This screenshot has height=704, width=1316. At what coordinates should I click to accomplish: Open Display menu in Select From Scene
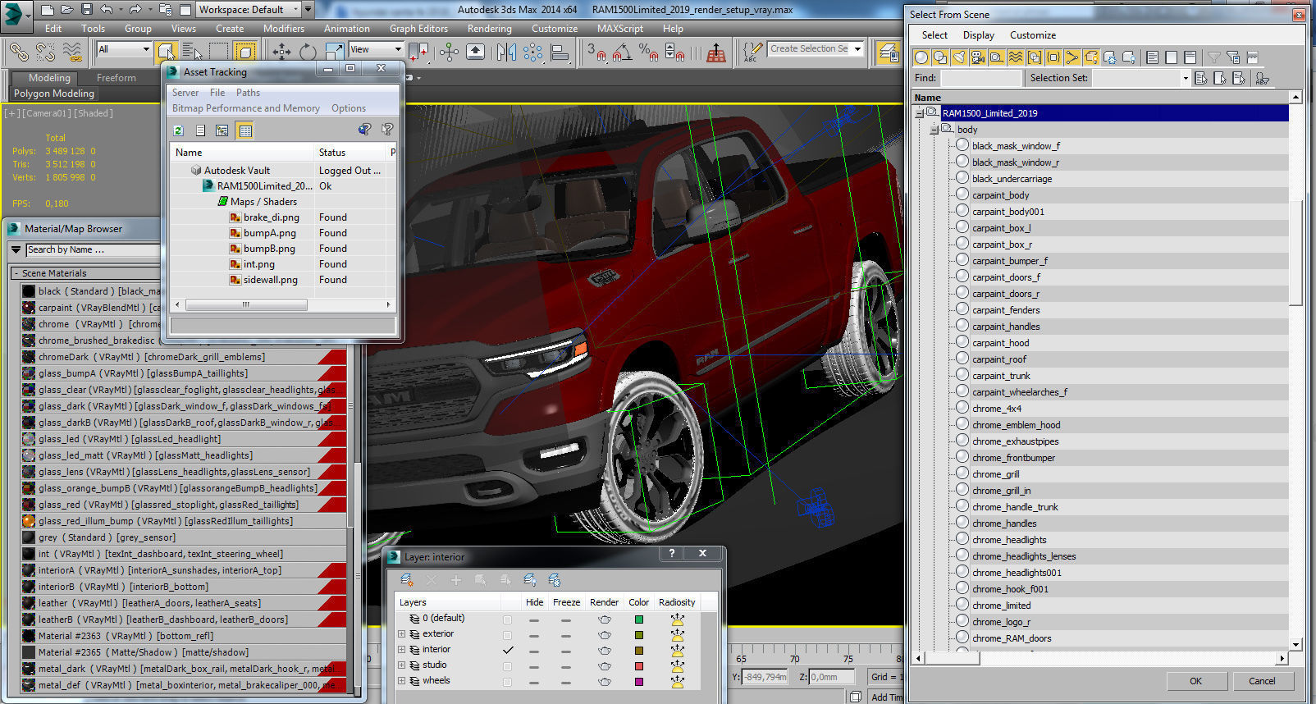click(x=978, y=35)
